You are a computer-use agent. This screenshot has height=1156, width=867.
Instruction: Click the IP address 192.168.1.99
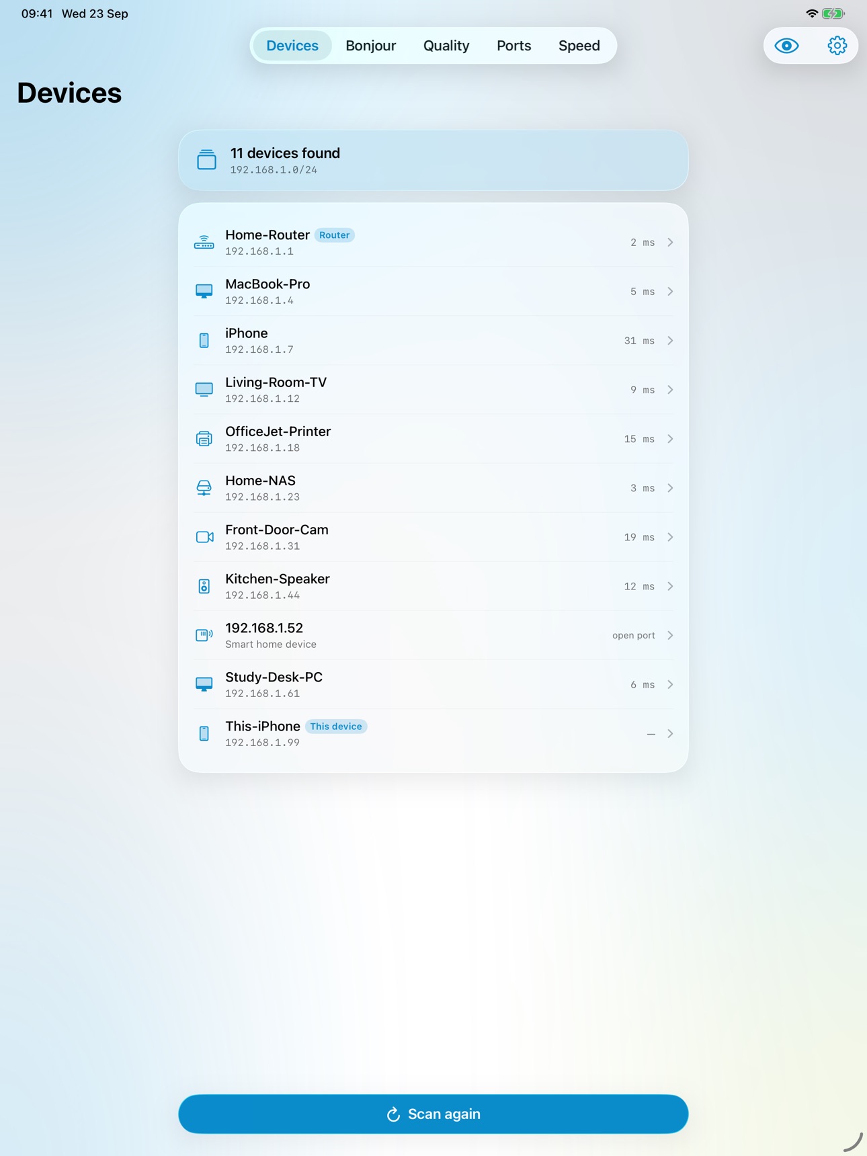262,743
